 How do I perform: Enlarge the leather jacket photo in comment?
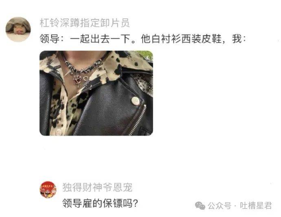tap(96, 93)
